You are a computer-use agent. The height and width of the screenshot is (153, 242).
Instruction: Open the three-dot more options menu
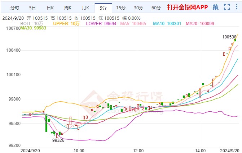pos(237,7)
